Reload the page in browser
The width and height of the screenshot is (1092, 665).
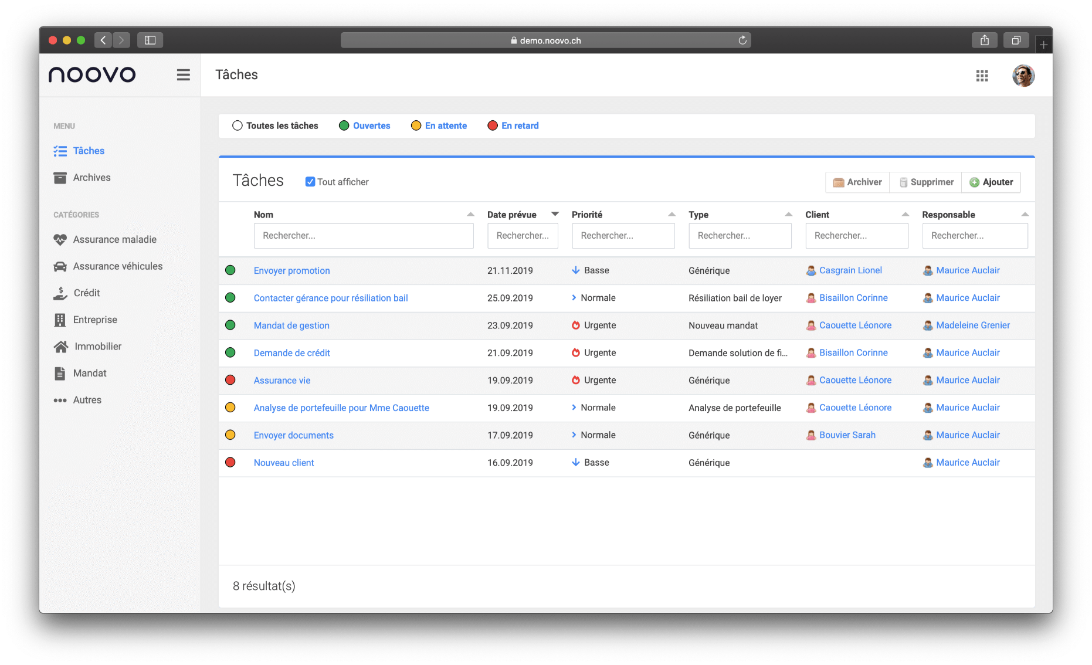742,40
